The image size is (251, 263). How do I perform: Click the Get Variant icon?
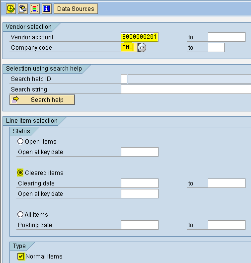tap(23, 9)
